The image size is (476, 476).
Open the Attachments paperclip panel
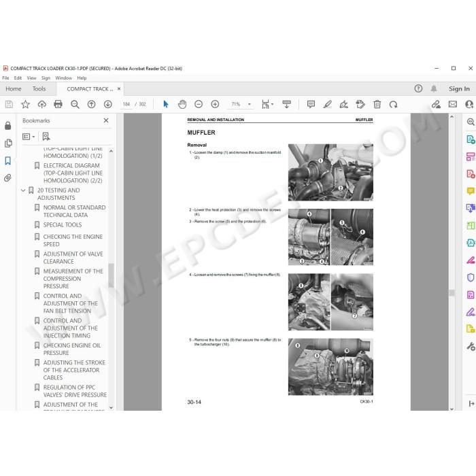[8, 177]
